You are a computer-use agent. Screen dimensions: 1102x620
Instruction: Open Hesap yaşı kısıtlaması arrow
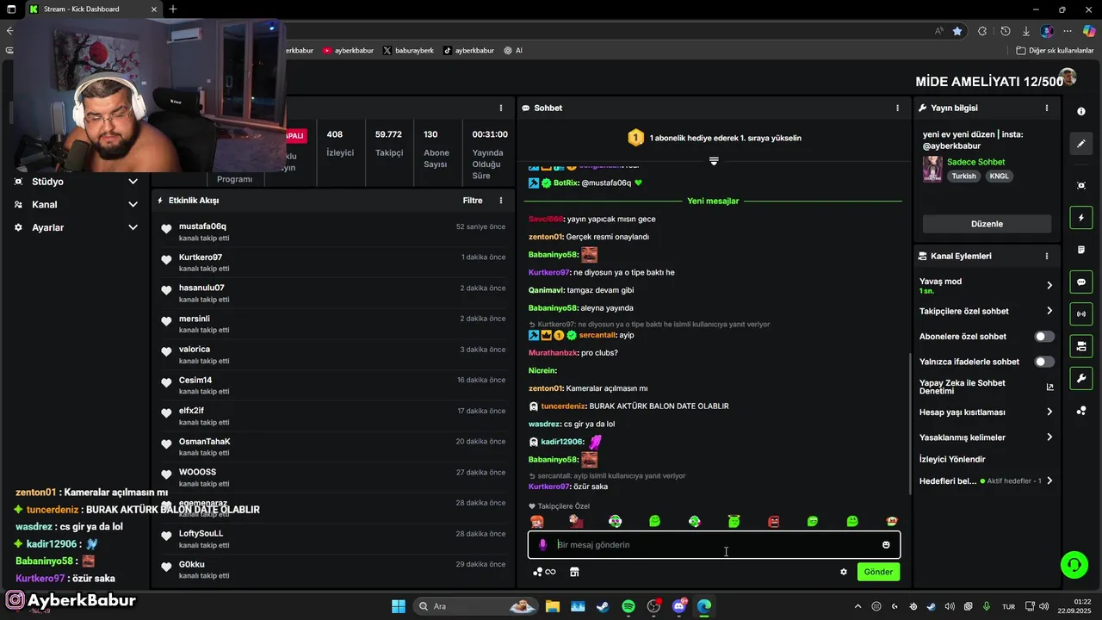(1049, 412)
